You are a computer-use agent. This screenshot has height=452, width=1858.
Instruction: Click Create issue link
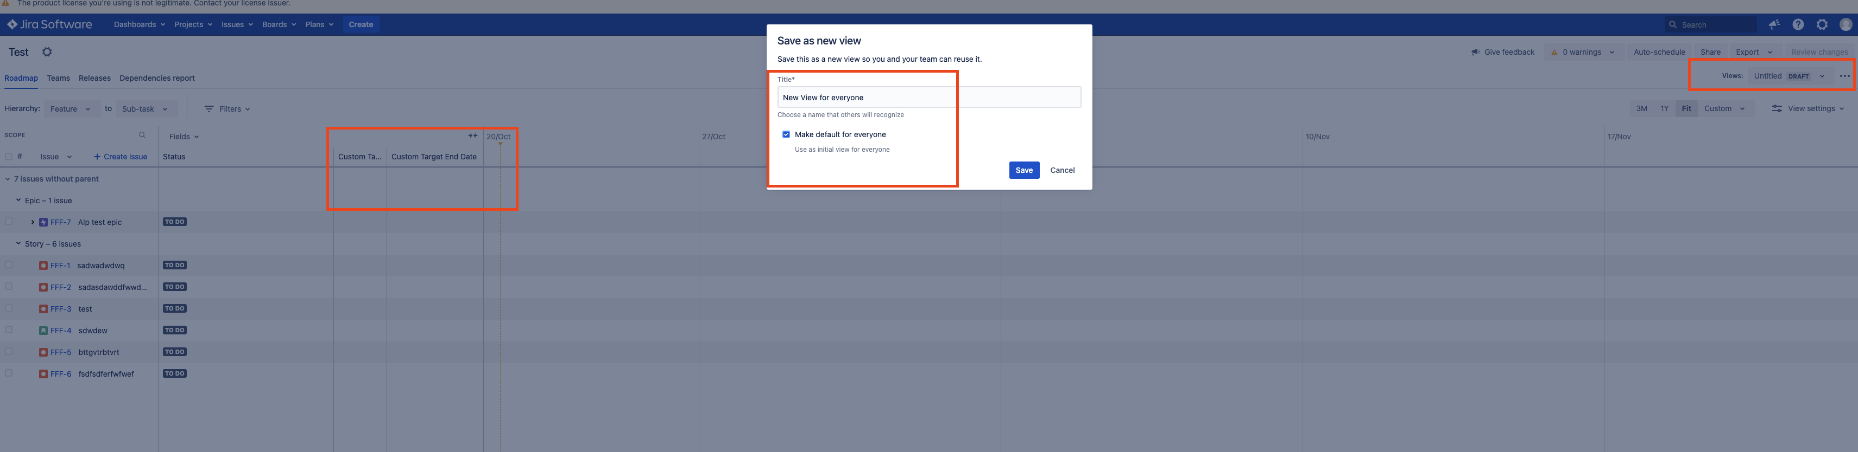pyautogui.click(x=121, y=157)
